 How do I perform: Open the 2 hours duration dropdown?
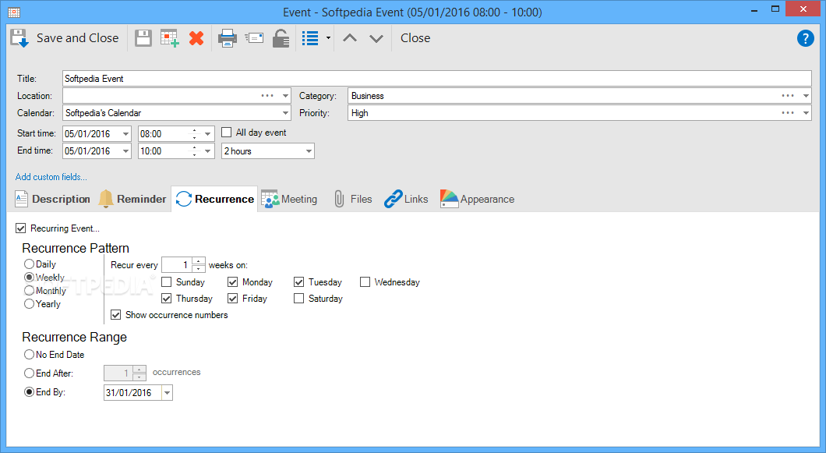[309, 151]
